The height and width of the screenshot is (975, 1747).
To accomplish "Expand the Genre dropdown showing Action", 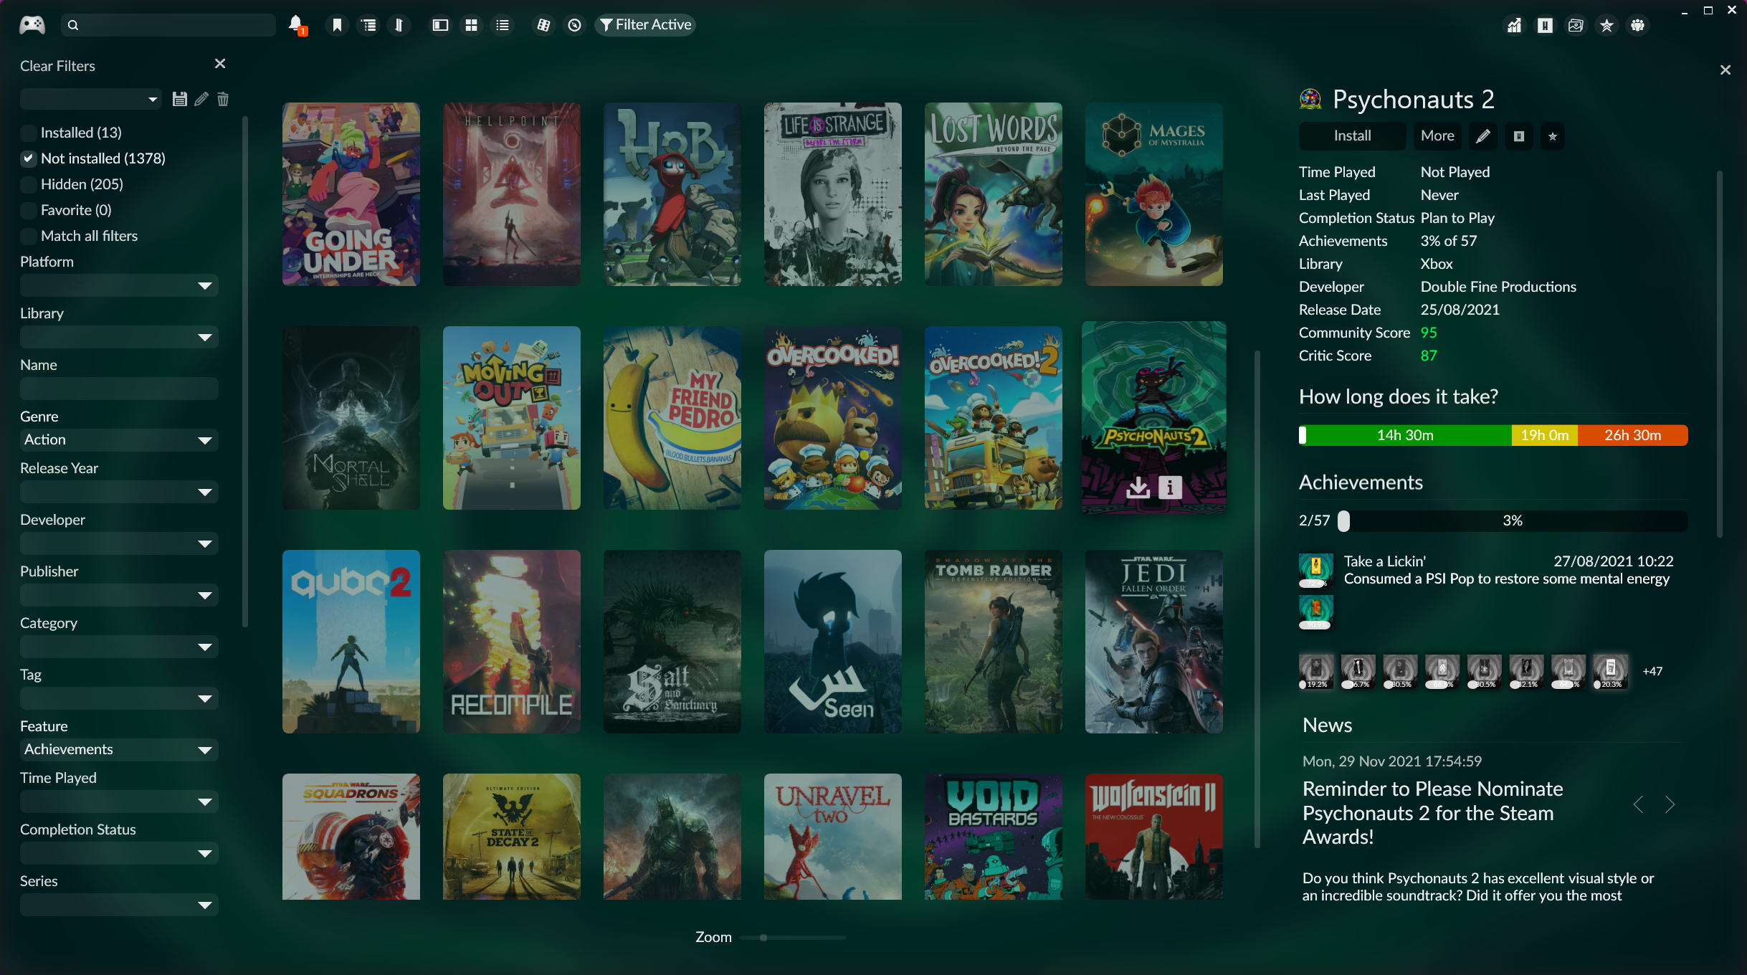I will tap(119, 439).
